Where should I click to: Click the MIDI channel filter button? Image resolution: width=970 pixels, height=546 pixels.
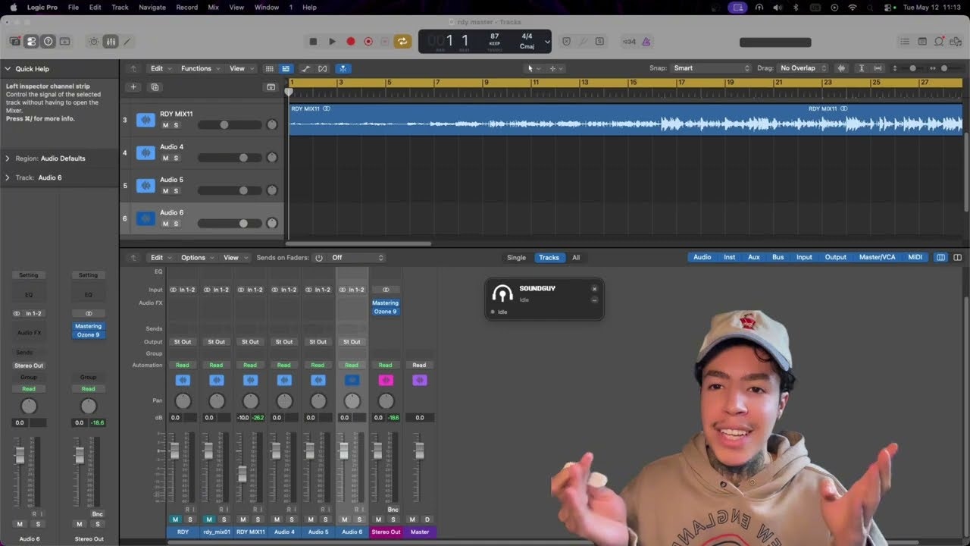click(915, 257)
